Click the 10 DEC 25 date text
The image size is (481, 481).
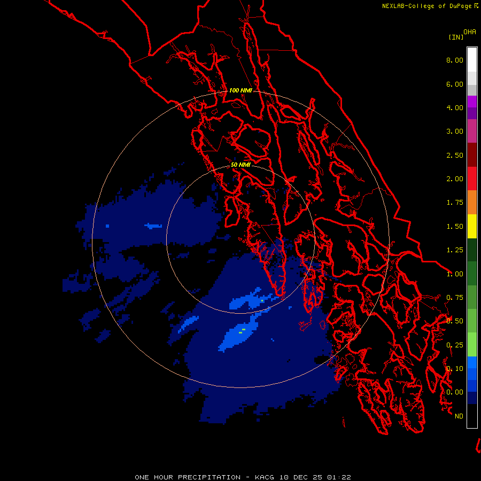[301, 477]
